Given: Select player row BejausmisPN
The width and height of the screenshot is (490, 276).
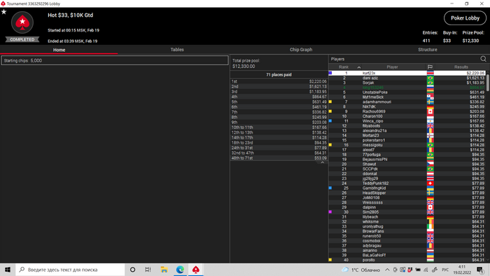Looking at the screenshot, I should [x=407, y=160].
